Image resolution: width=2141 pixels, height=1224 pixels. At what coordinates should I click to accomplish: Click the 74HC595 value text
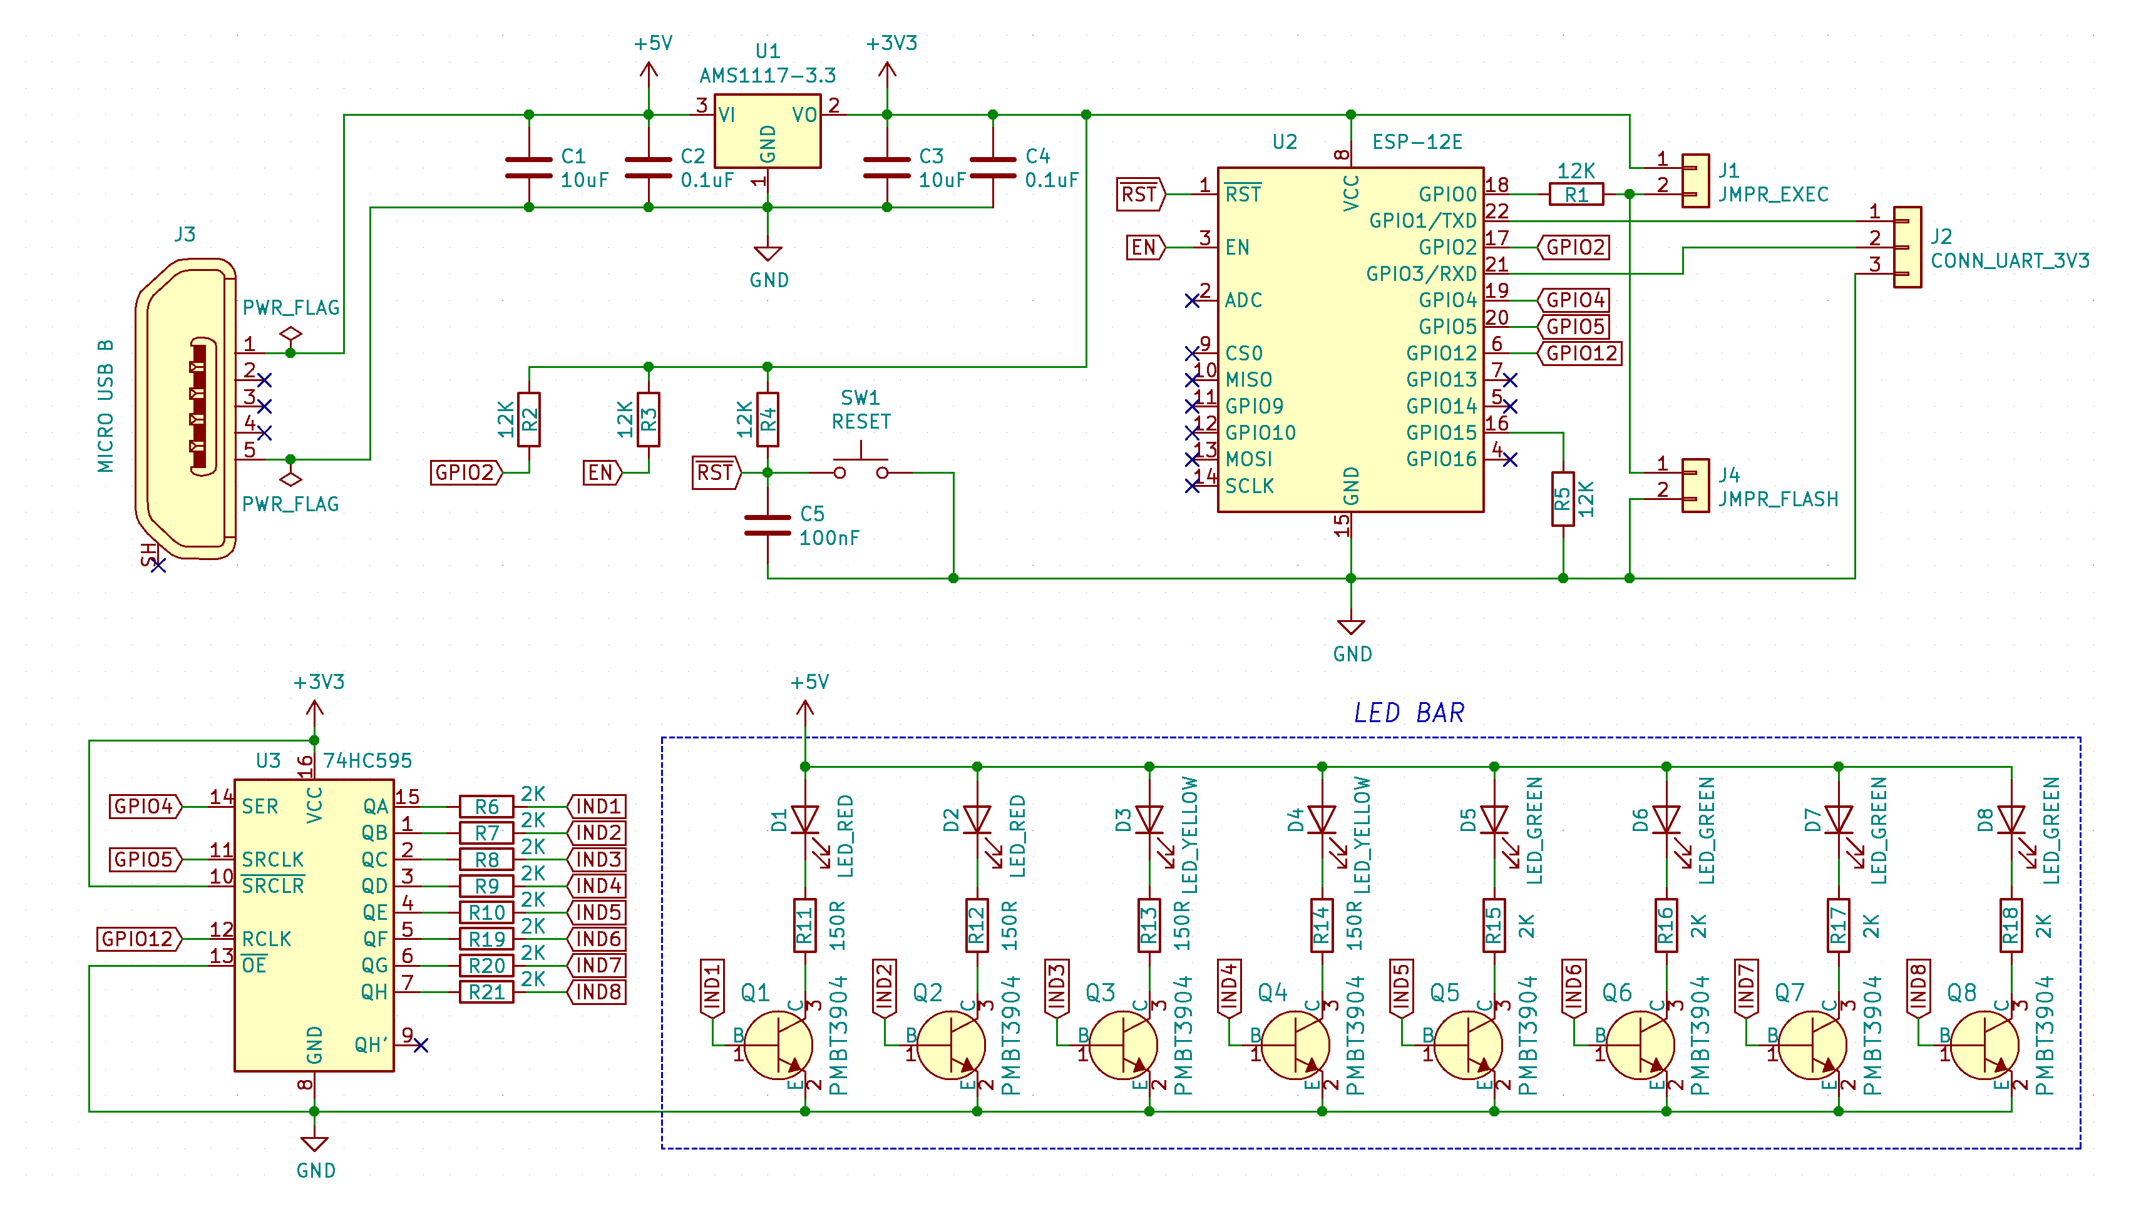click(367, 761)
